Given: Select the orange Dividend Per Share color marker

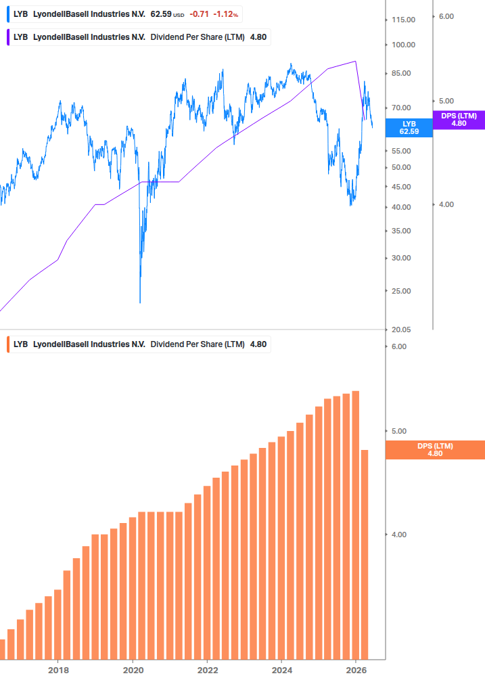Looking at the screenshot, I should click(x=8, y=344).
